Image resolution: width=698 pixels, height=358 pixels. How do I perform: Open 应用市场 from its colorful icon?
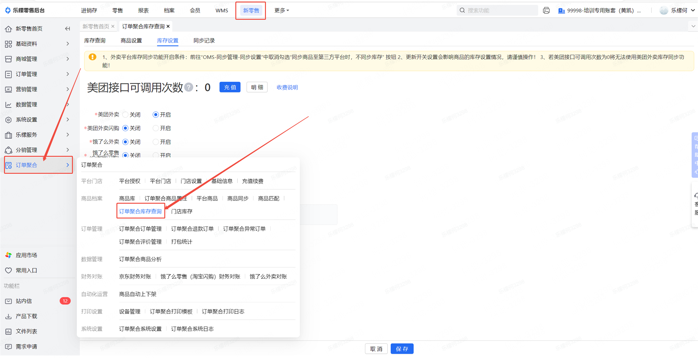(9, 255)
